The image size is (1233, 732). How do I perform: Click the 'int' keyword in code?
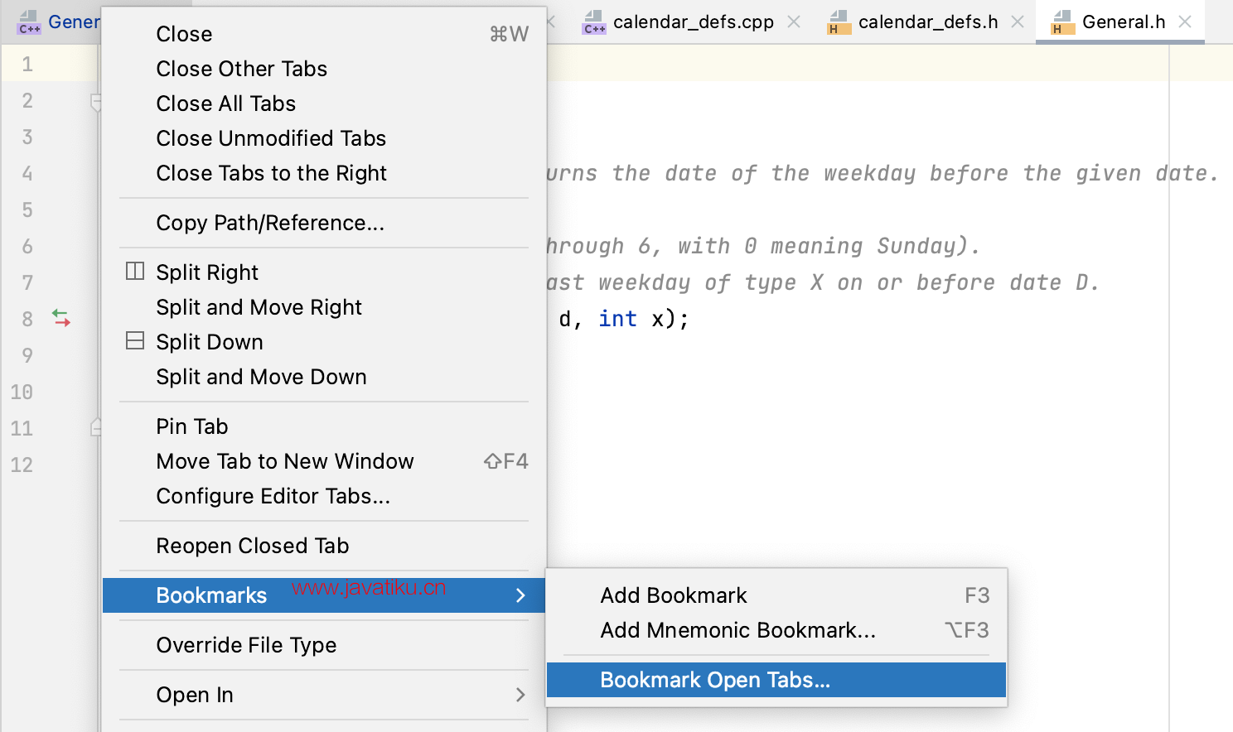coord(618,319)
